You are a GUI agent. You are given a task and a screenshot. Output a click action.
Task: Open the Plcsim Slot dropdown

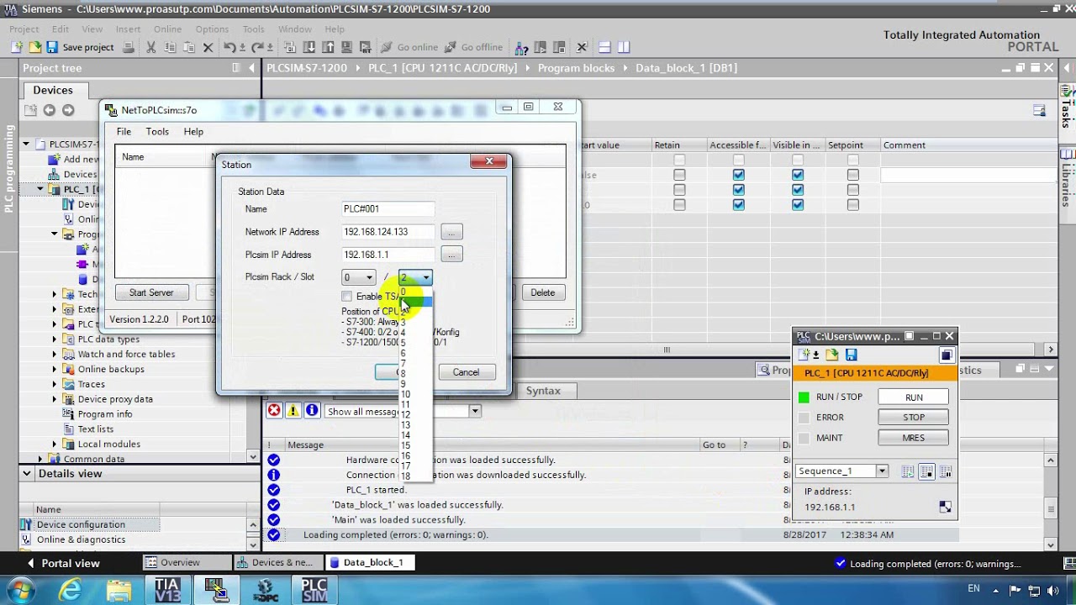coord(415,277)
